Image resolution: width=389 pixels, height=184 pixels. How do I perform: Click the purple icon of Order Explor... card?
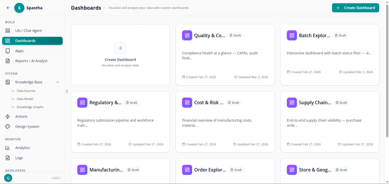coord(187,170)
